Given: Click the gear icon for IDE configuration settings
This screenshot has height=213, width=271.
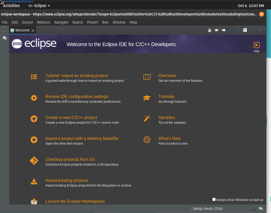Looking at the screenshot, I should (x=34, y=98).
